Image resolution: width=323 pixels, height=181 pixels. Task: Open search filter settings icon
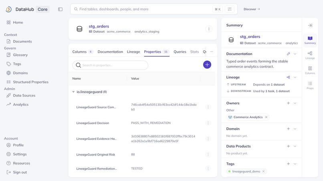230,9
